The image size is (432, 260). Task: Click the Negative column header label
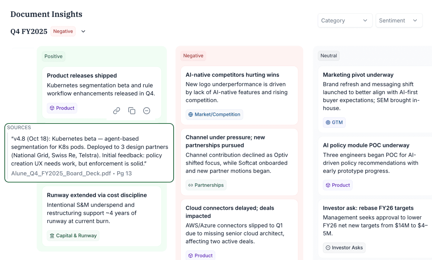[193, 56]
